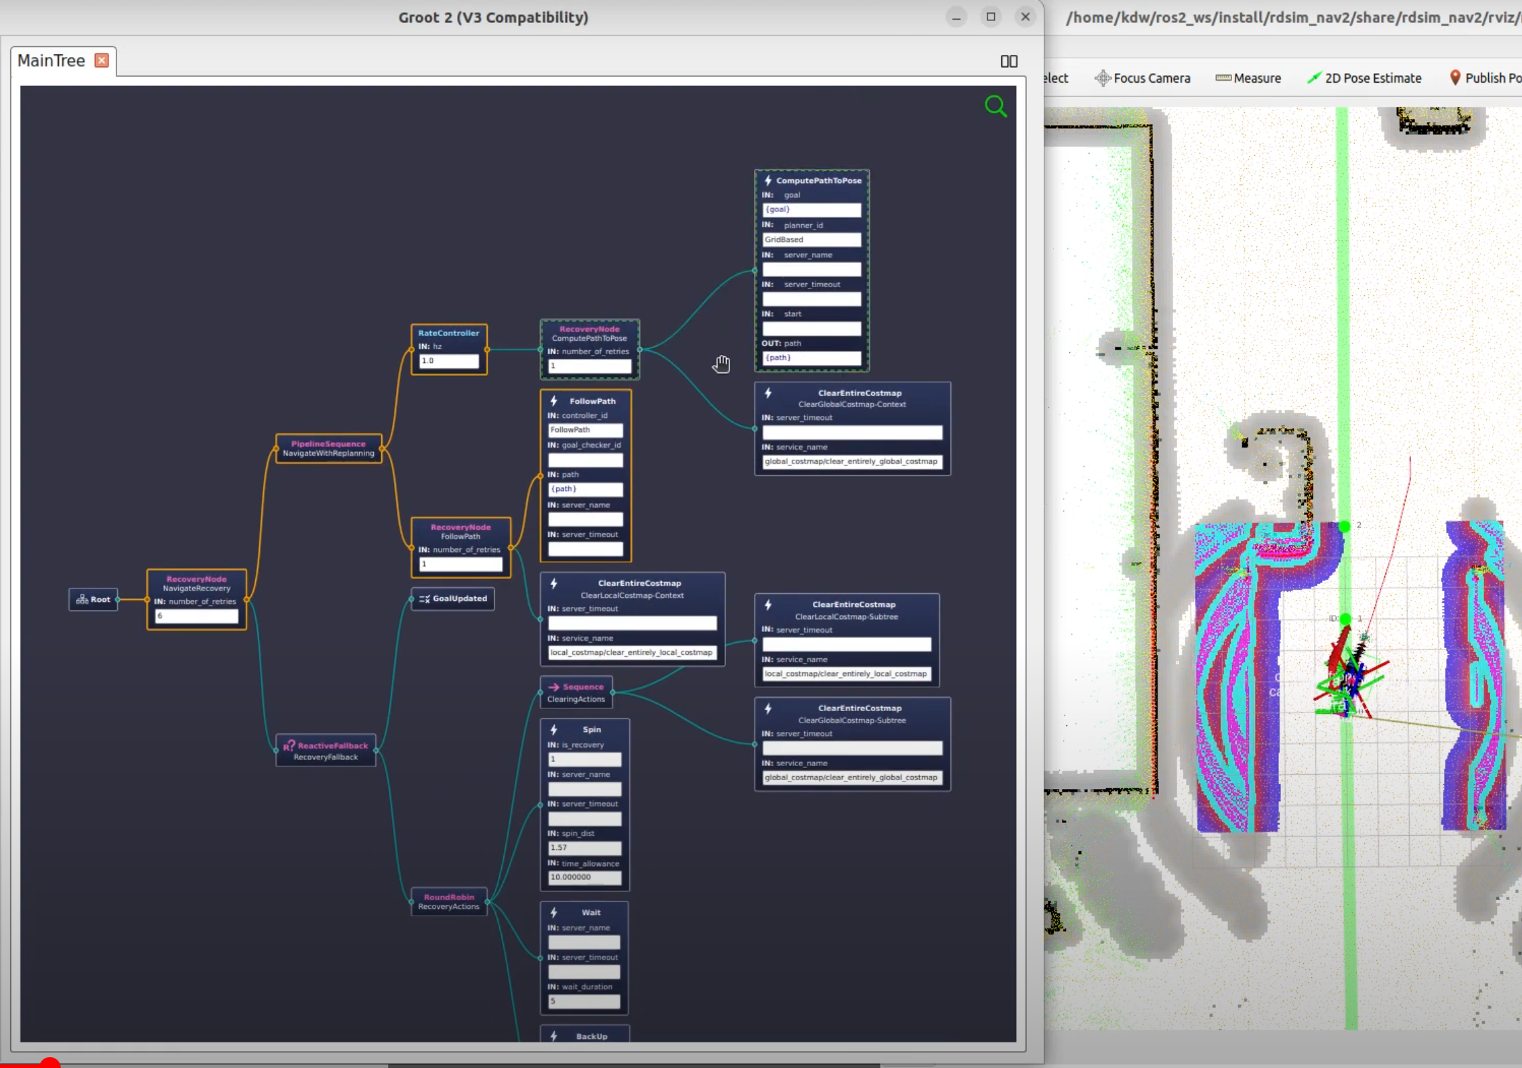Click the ComputePathToPose action lightning icon
Viewport: 1522px width, 1068px height.
tap(768, 181)
